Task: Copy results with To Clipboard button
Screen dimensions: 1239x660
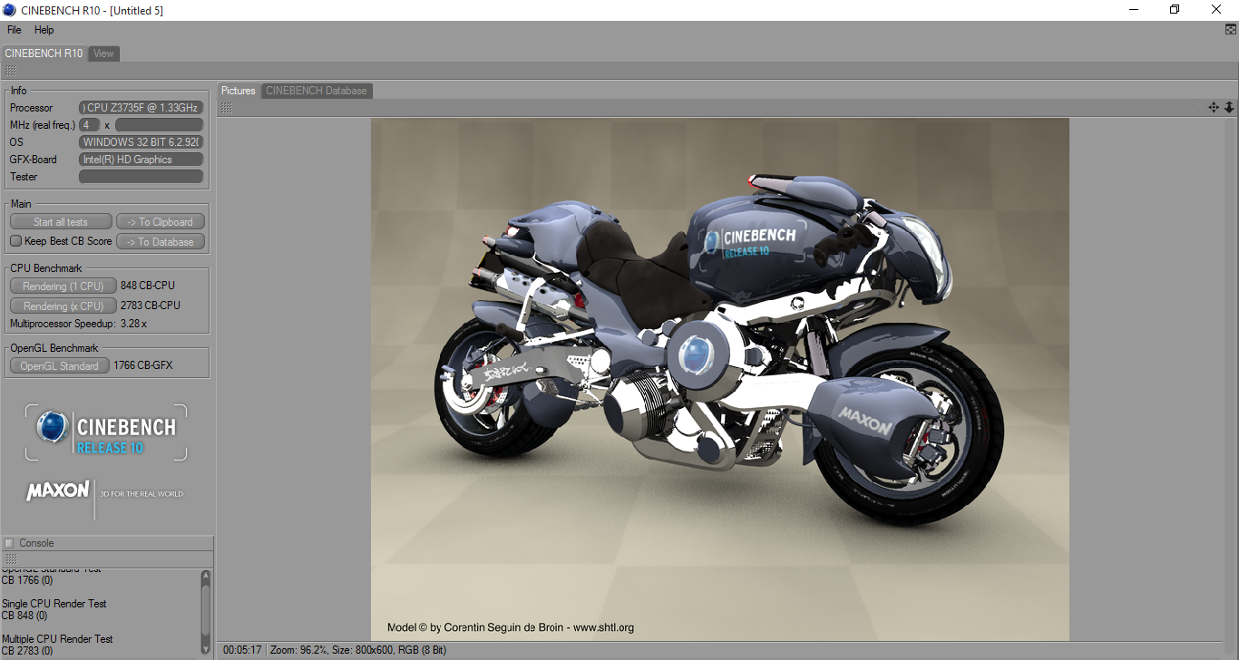Action: (x=161, y=222)
